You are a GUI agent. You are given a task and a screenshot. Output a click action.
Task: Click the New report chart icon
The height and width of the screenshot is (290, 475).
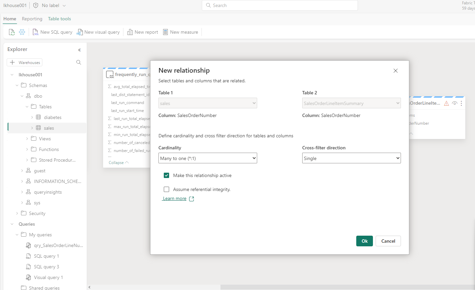[x=130, y=32]
